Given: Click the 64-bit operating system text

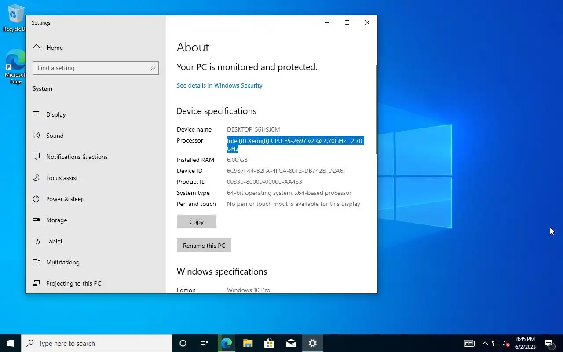Looking at the screenshot, I should click(x=289, y=193).
